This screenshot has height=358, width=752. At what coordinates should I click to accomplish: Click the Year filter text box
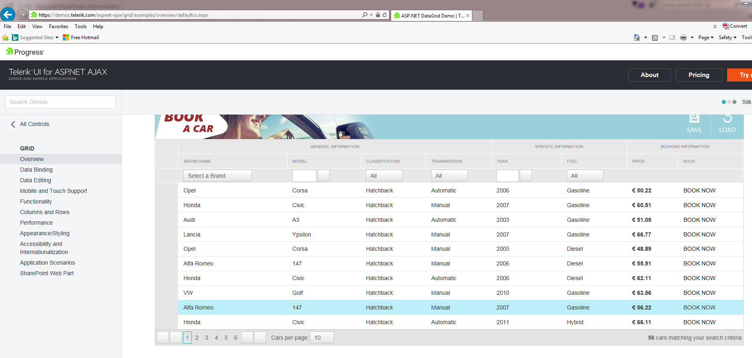[507, 176]
